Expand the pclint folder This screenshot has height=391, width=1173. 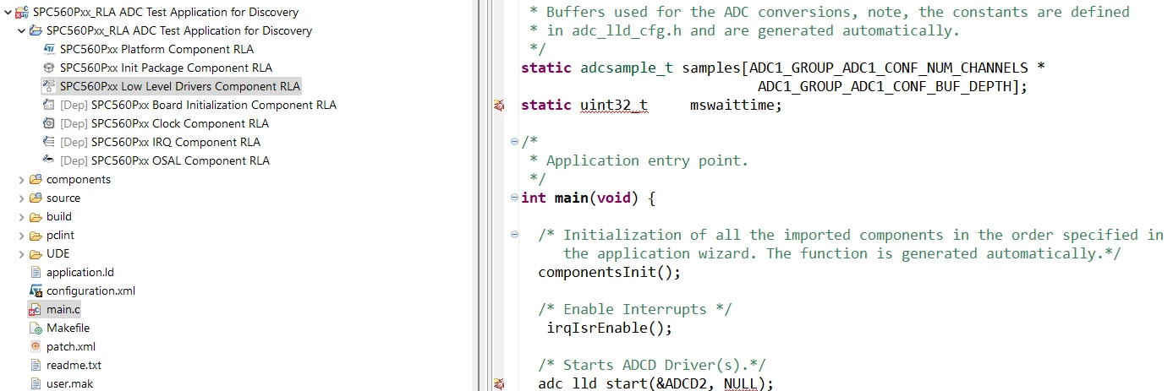coord(21,235)
